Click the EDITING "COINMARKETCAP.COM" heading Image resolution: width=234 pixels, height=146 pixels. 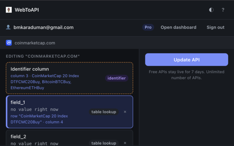tap(43, 56)
